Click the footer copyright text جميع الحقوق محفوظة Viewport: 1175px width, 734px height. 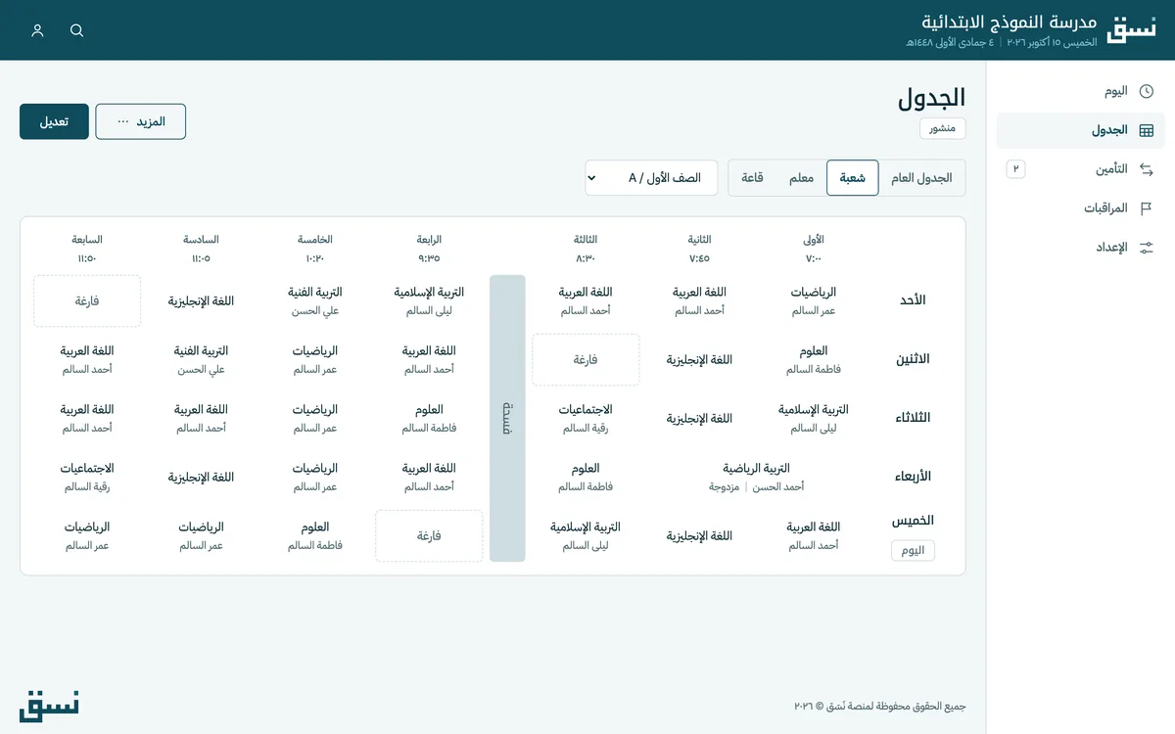click(x=880, y=706)
